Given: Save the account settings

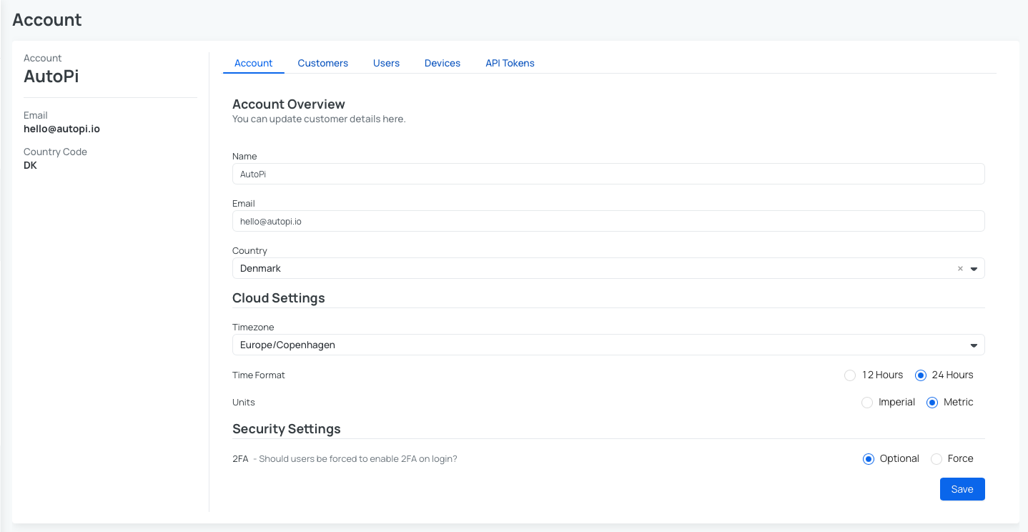Looking at the screenshot, I should [962, 489].
